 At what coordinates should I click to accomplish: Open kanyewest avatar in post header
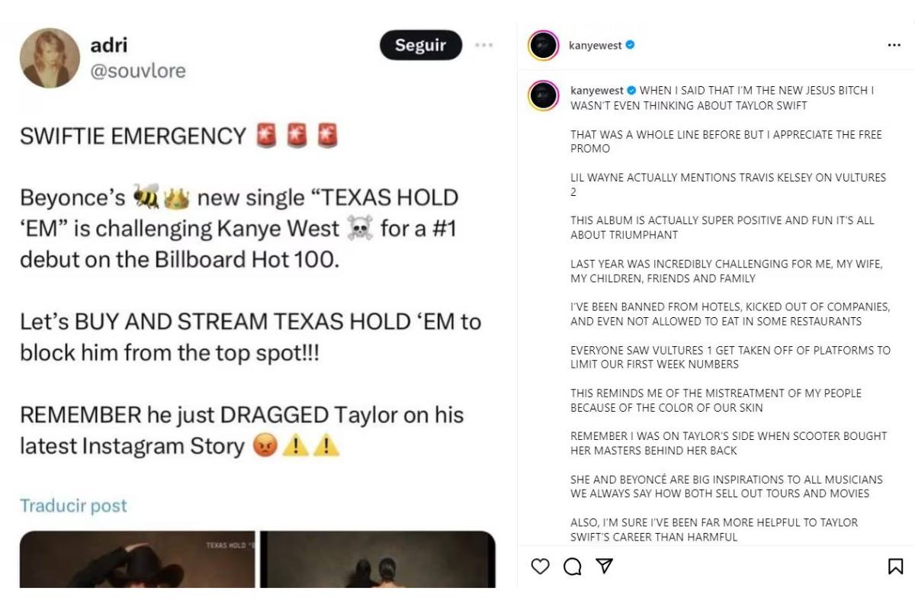pyautogui.click(x=544, y=46)
